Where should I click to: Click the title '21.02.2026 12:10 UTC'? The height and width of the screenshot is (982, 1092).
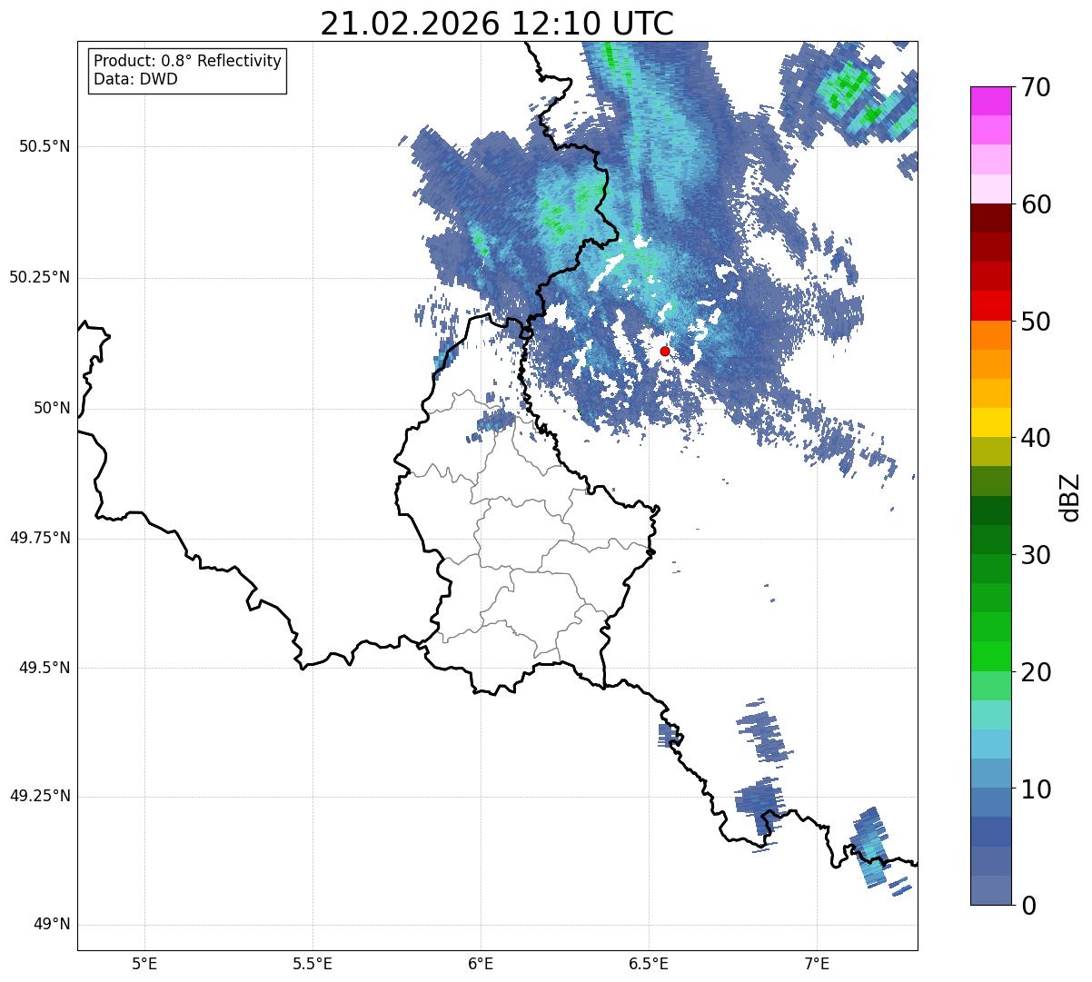497,24
